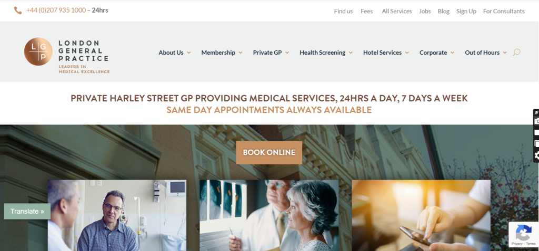Click the camera icon on side toolbar
This screenshot has height=251, width=539.
click(536, 121)
